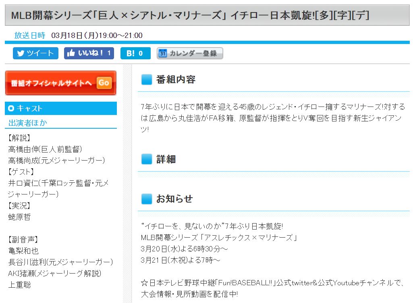The width and height of the screenshot is (413, 303).
Task: Click text MLB開幕シリーズ「アスレチックス×マリナーズ」
Action: pos(220,237)
